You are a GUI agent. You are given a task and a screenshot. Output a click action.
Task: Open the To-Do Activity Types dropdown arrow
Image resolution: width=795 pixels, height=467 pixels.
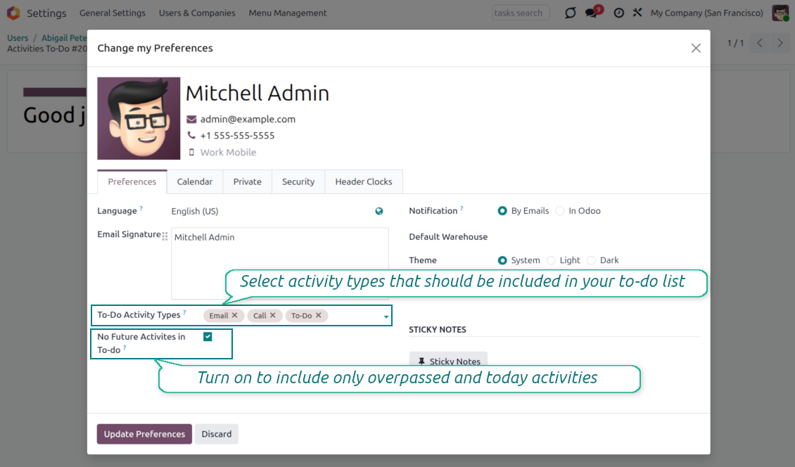[x=386, y=317]
